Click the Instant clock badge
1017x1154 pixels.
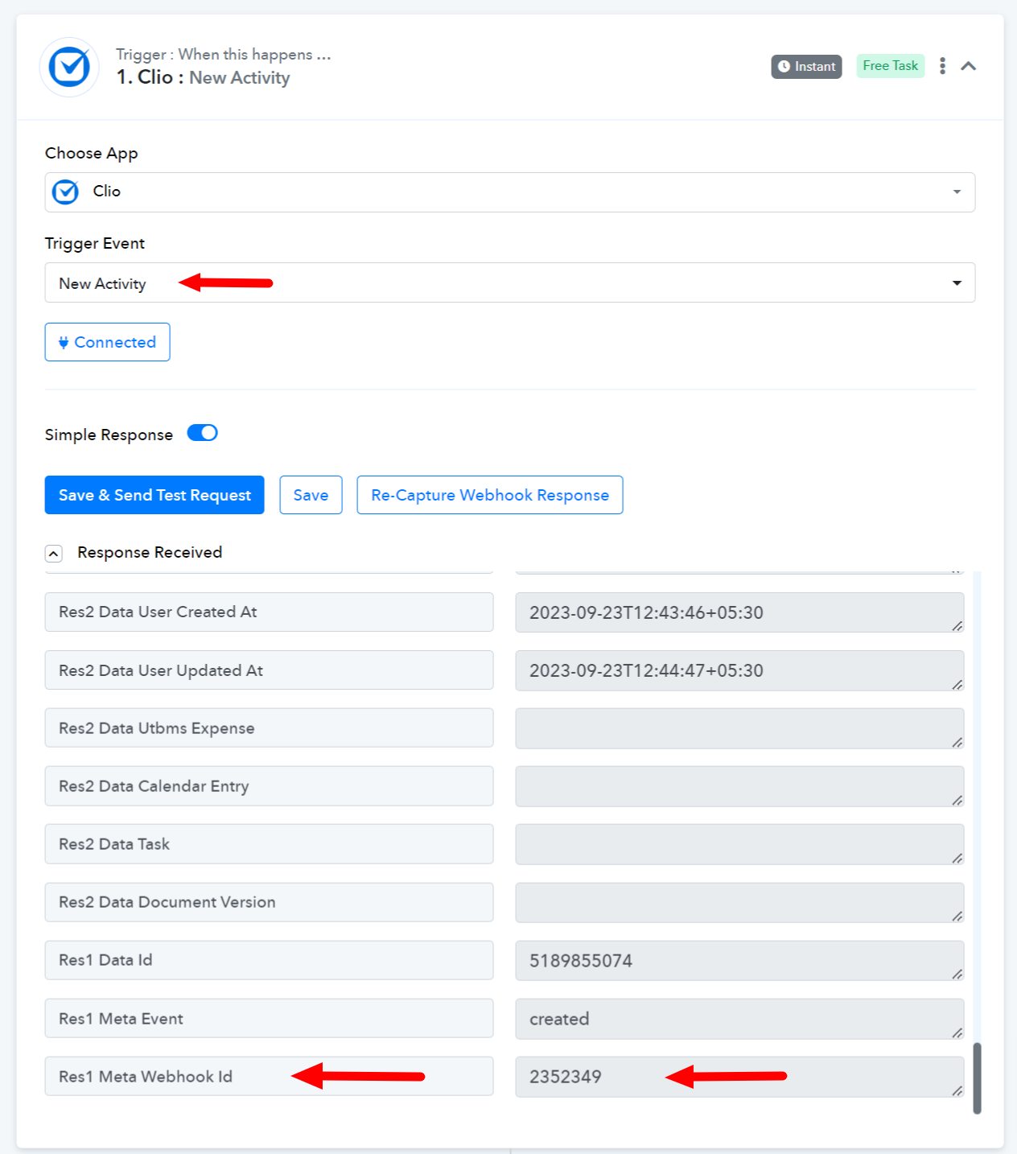click(806, 67)
